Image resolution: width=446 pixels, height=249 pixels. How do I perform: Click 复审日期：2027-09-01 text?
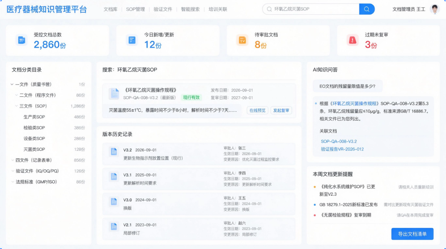[232, 98]
